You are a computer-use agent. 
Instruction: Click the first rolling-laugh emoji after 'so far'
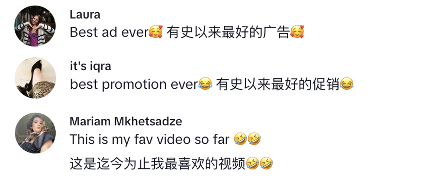[x=241, y=139]
